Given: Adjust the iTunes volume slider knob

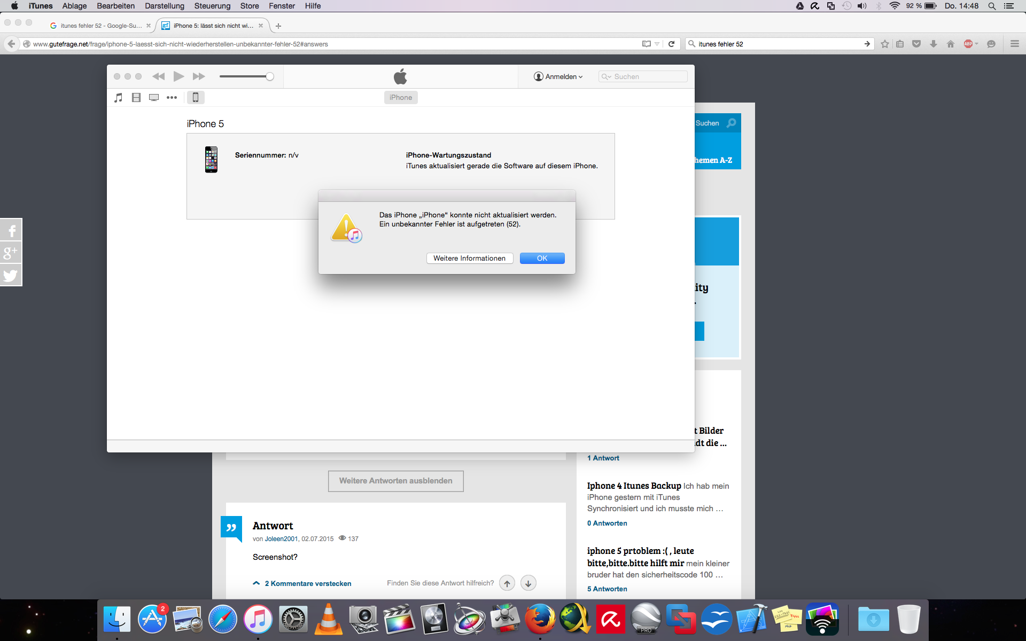Looking at the screenshot, I should click(x=270, y=76).
